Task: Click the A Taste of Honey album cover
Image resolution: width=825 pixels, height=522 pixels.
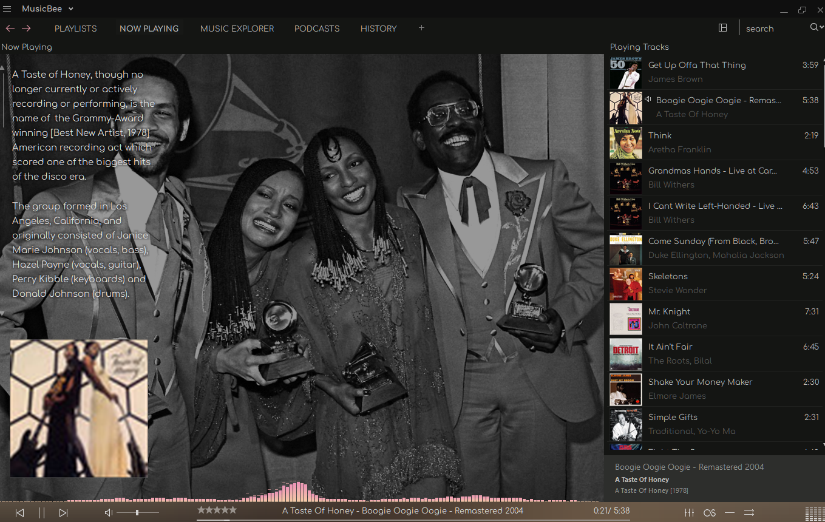Action: (79, 408)
